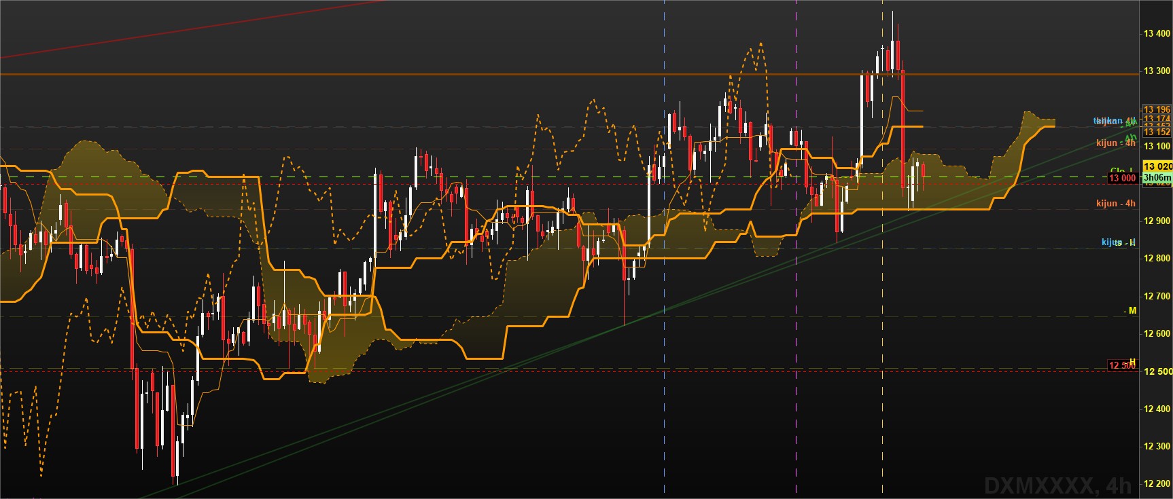The width and height of the screenshot is (1173, 499).
Task: Select the 13 152 indicator value box
Action: (1157, 132)
